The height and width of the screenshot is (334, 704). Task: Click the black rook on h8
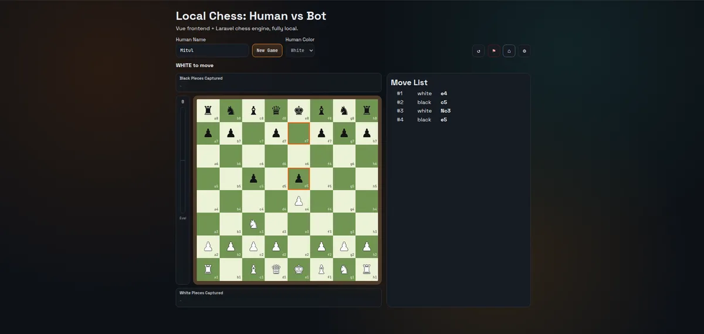tap(367, 110)
